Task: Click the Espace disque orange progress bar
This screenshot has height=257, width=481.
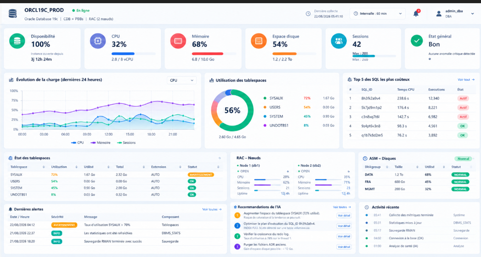Action: pyautogui.click(x=294, y=54)
